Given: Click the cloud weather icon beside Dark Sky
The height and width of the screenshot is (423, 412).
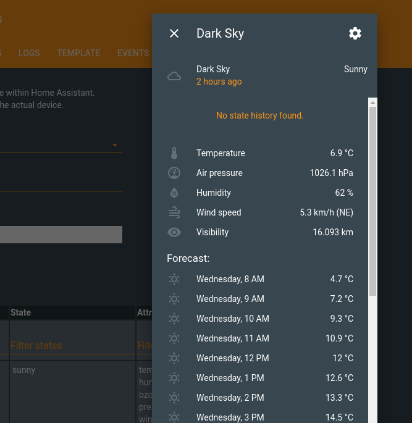Looking at the screenshot, I should (x=174, y=77).
